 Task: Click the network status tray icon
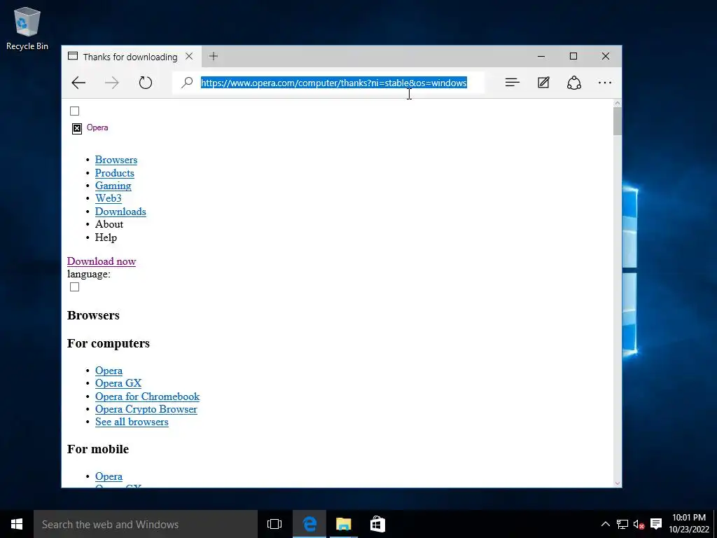(x=622, y=524)
